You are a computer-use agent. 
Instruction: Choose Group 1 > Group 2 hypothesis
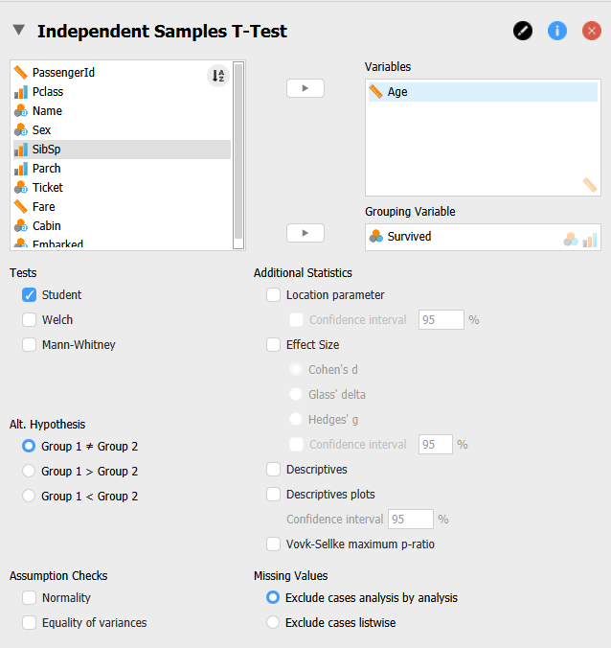tap(30, 472)
